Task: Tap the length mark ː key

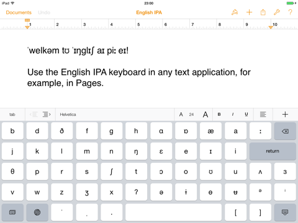Action: click(260, 131)
